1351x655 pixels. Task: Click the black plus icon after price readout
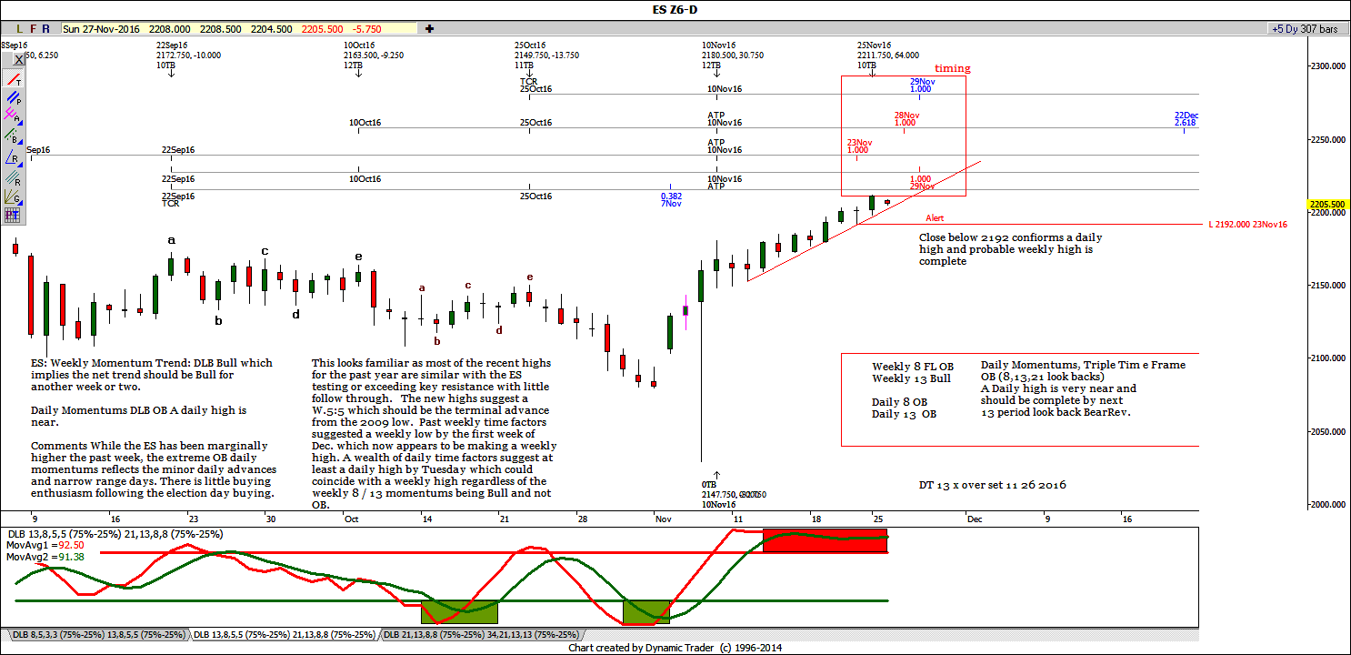pyautogui.click(x=429, y=29)
